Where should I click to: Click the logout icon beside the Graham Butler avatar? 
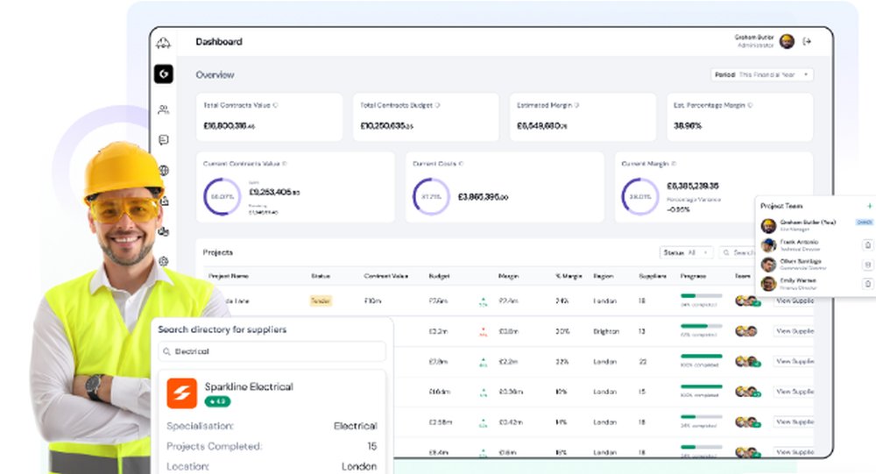807,41
